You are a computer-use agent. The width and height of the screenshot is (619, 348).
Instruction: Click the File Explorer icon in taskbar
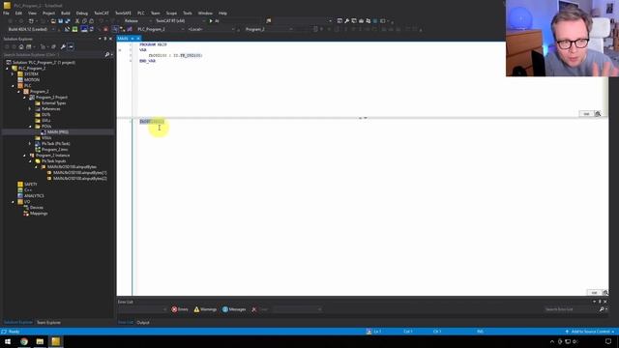pos(40,341)
